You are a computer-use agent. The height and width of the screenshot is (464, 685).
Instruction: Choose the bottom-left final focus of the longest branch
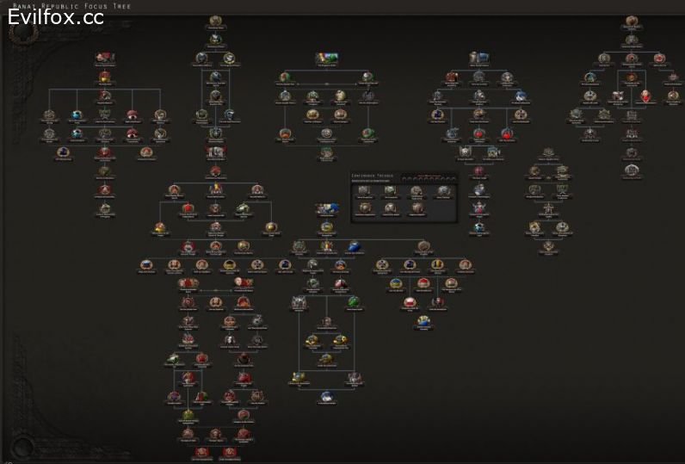point(201,451)
